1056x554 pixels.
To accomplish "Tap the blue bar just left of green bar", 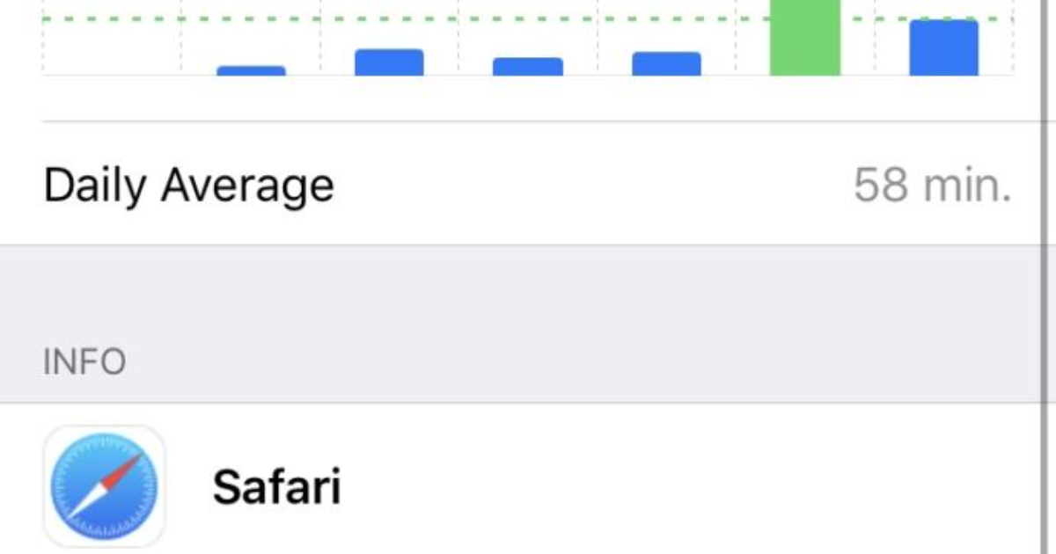I will tap(666, 64).
